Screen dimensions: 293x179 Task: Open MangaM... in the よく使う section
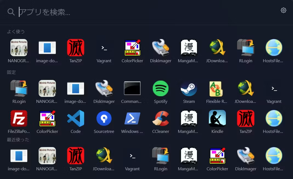189,51
